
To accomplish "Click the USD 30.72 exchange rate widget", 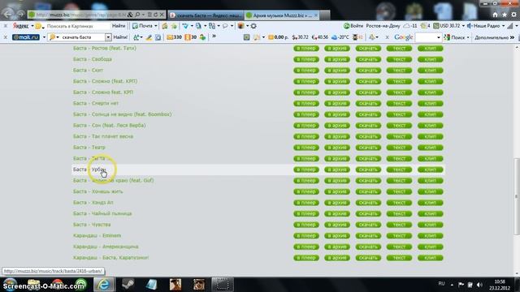I will 447,26.
